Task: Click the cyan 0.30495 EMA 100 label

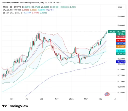Action: click(121, 51)
